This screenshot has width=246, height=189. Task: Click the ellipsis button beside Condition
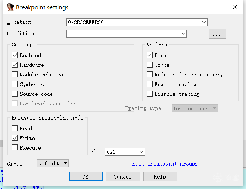click(217, 34)
